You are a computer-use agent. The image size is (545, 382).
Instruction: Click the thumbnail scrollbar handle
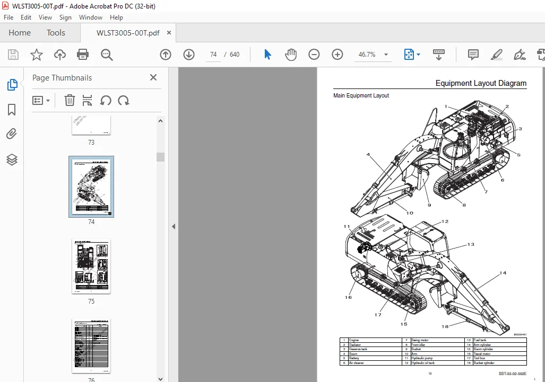pyautogui.click(x=160, y=157)
